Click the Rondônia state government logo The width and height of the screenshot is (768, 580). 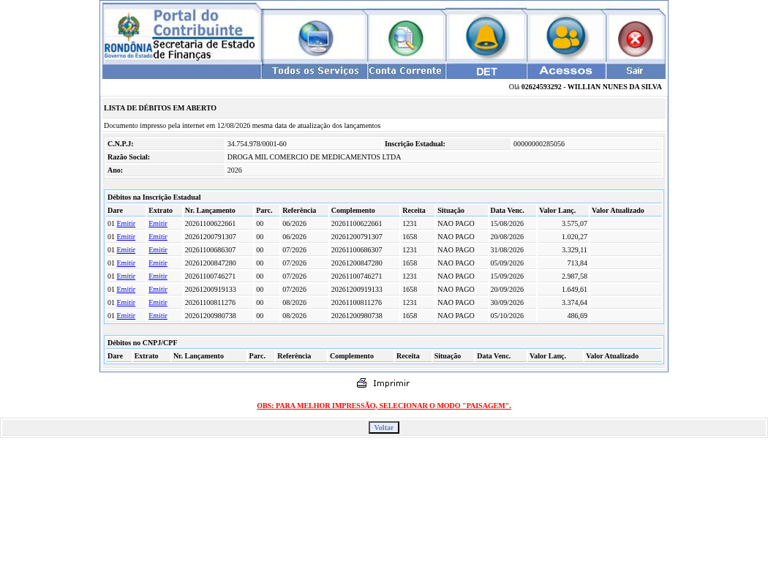(x=128, y=36)
